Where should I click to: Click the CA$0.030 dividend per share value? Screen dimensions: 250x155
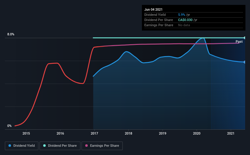tap(185, 20)
